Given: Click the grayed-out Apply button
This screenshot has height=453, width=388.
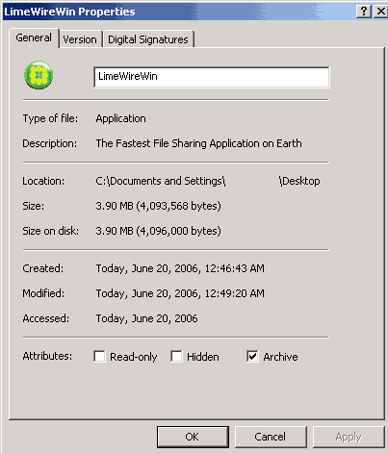Looking at the screenshot, I should coord(349,437).
